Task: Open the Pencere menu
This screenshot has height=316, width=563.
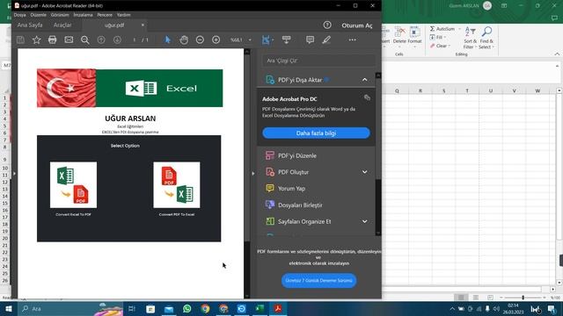Action: pos(105,15)
